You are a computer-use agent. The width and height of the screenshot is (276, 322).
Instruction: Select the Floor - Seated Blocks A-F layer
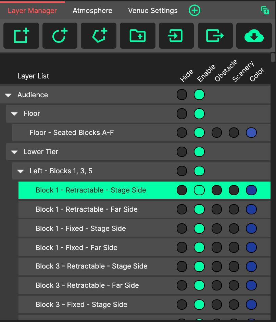(141, 133)
